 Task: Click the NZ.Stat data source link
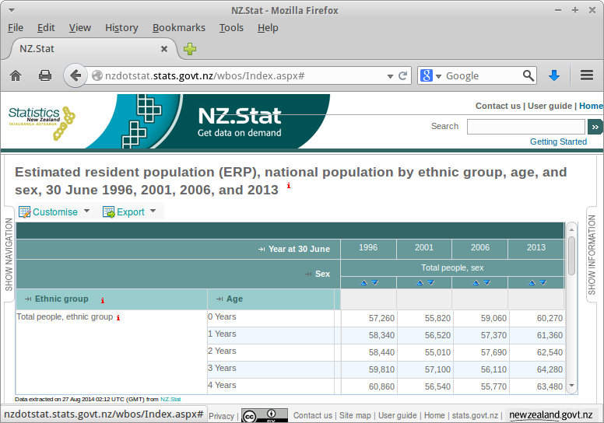click(x=170, y=399)
